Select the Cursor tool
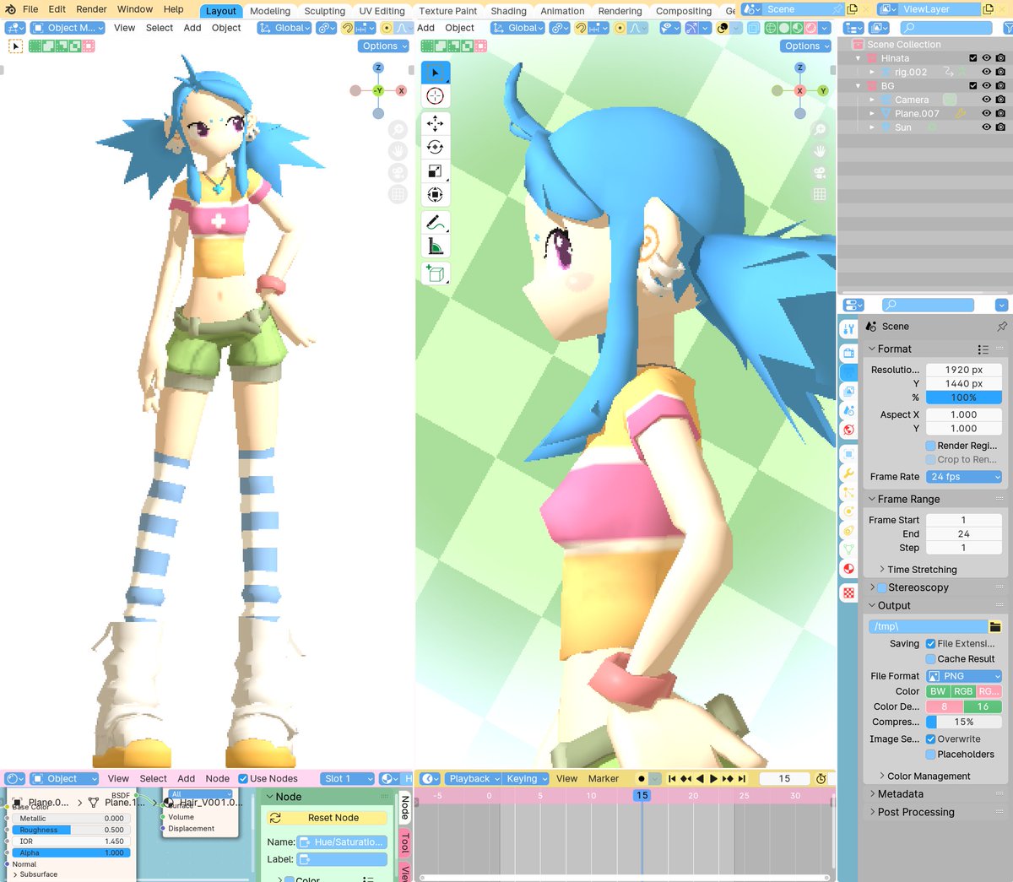The image size is (1013, 882). (435, 96)
